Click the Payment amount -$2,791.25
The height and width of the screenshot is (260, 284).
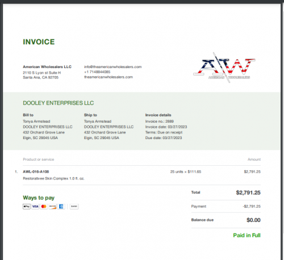[x=252, y=206]
